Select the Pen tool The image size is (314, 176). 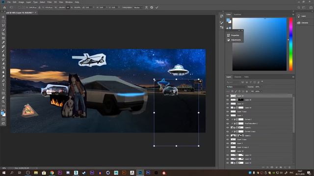coord(3,81)
